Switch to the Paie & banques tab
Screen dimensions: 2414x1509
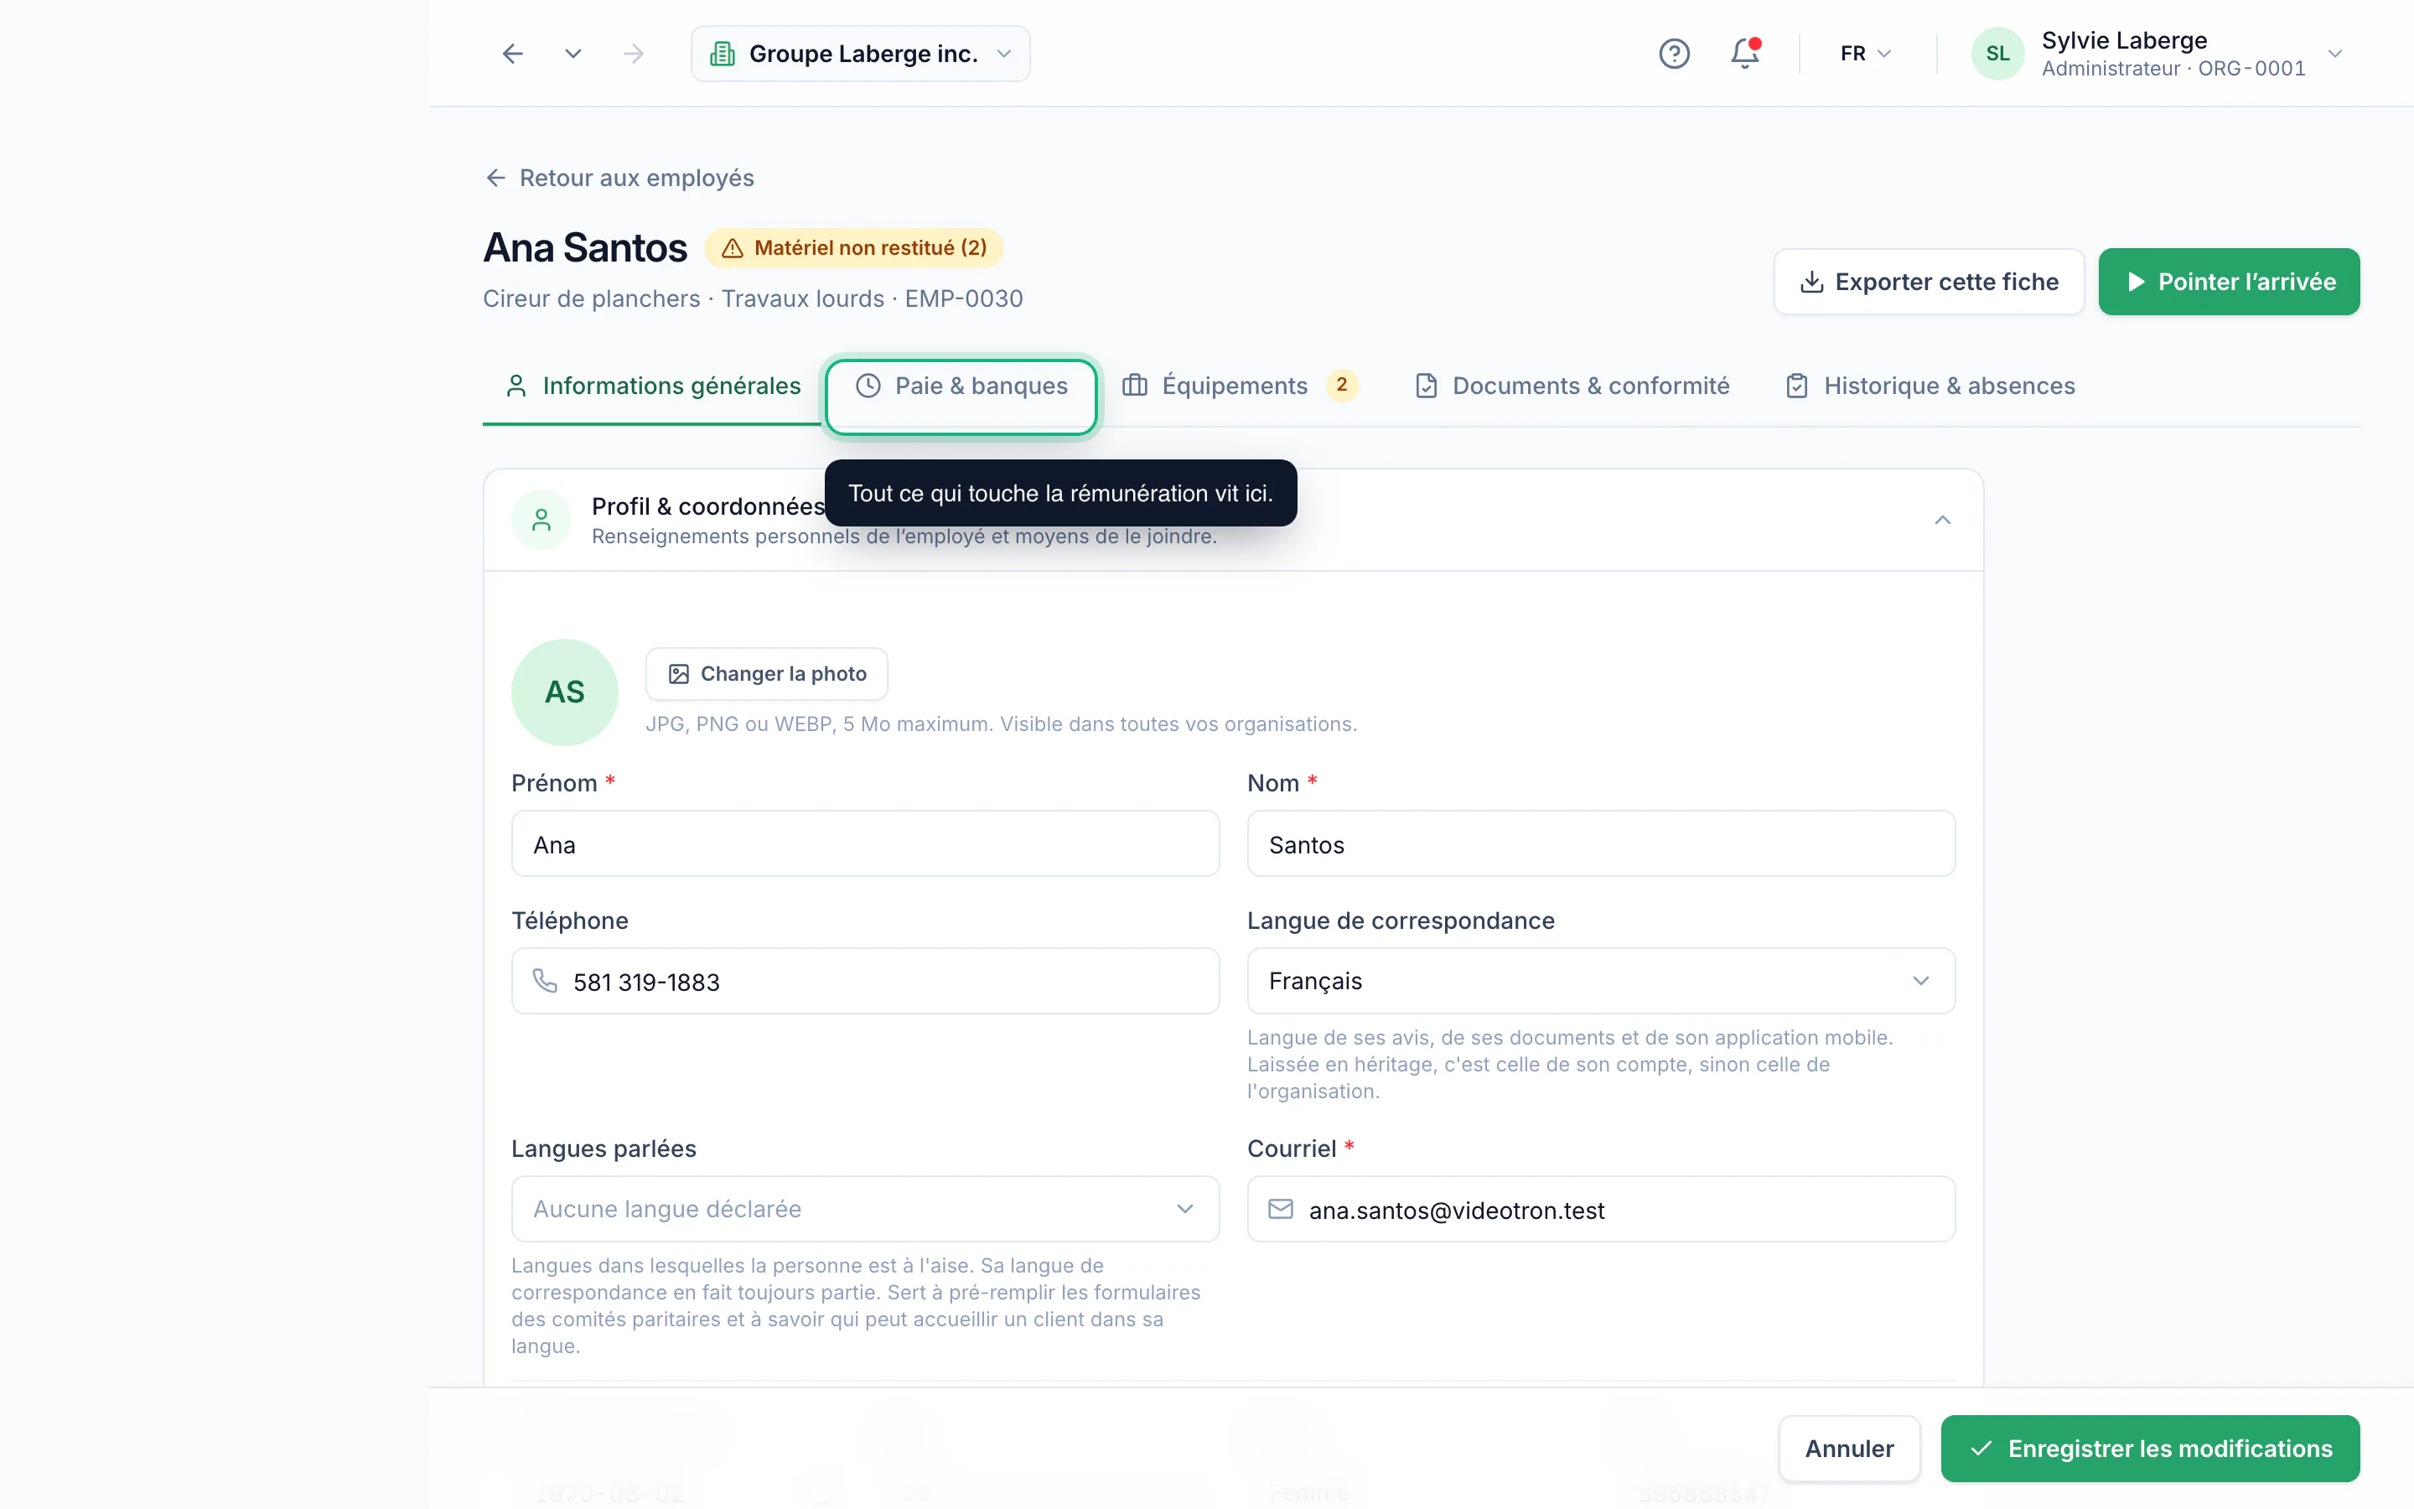tap(961, 386)
